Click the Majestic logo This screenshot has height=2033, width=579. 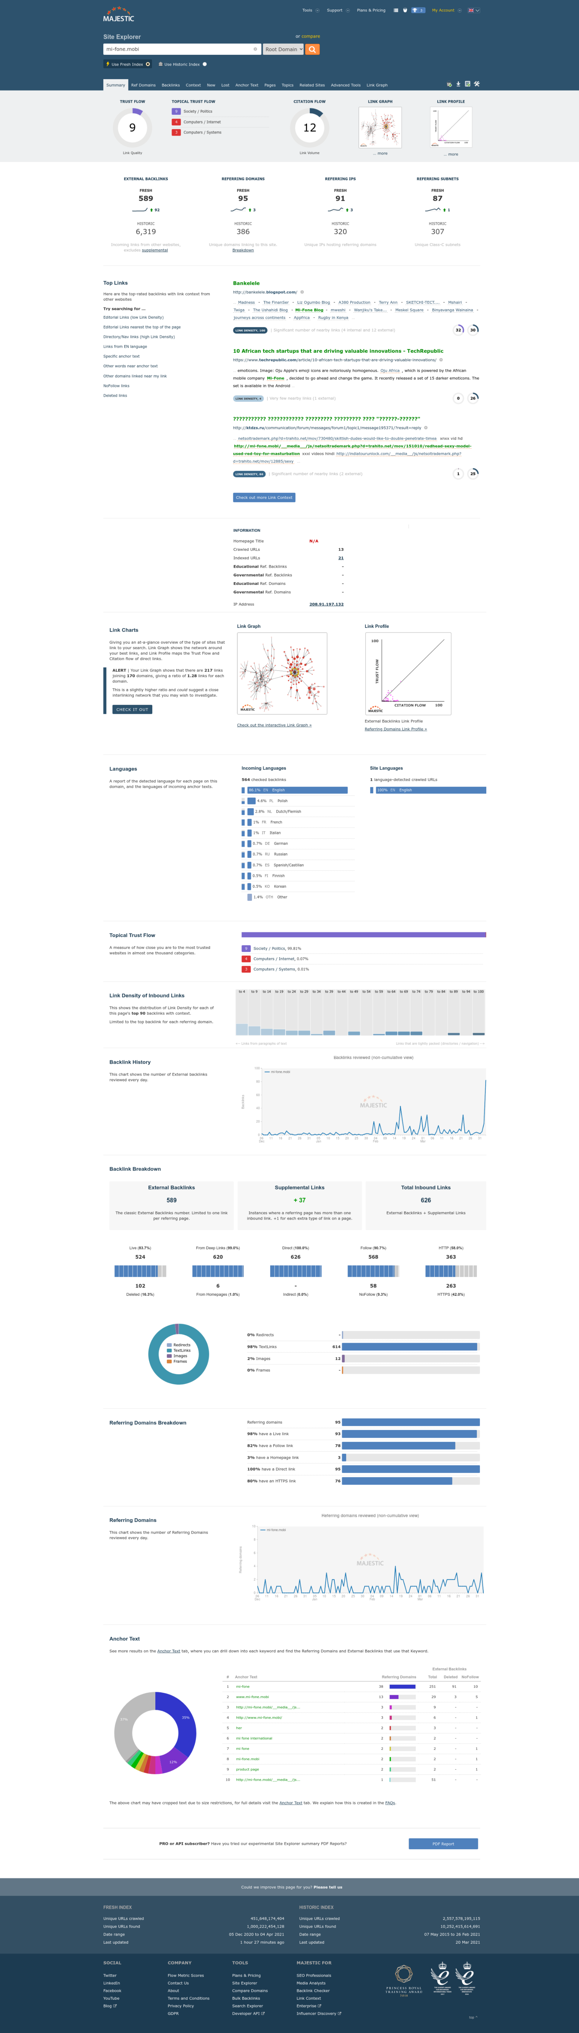tap(119, 15)
